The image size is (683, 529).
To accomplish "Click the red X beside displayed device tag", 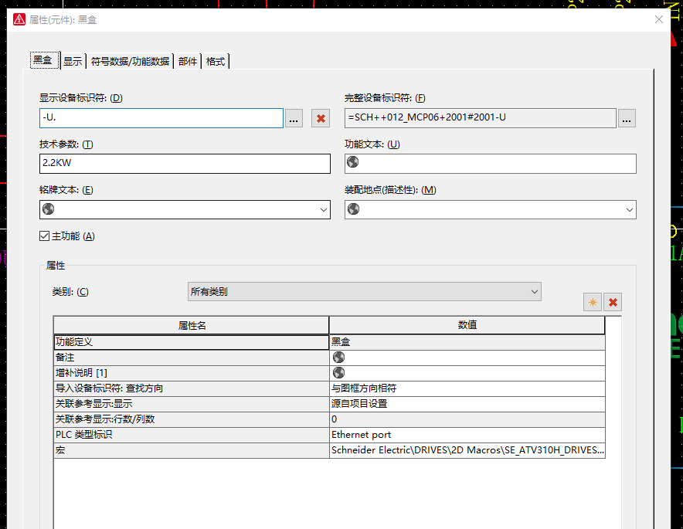I will pyautogui.click(x=321, y=118).
